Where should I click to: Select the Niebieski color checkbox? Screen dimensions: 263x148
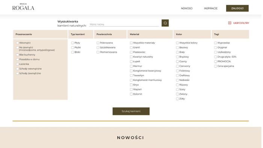(x=177, y=80)
